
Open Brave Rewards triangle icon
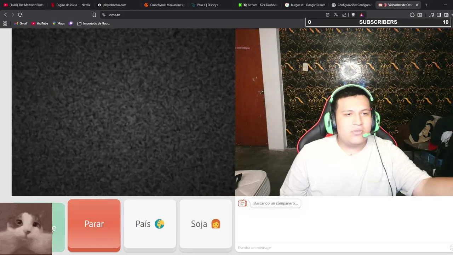click(361, 15)
